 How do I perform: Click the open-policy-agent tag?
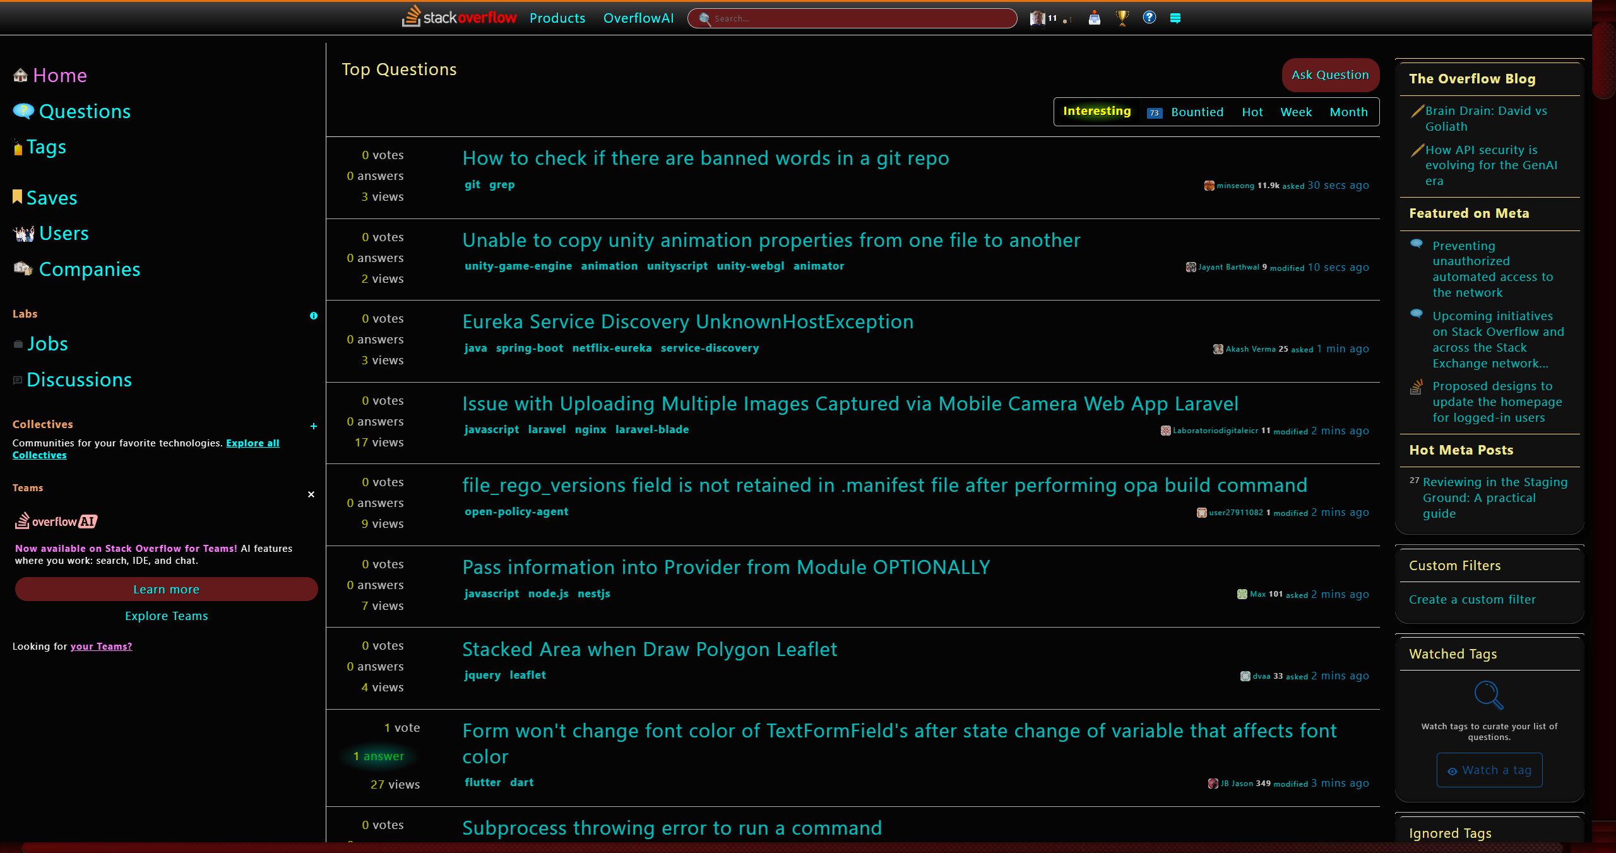pos(516,511)
